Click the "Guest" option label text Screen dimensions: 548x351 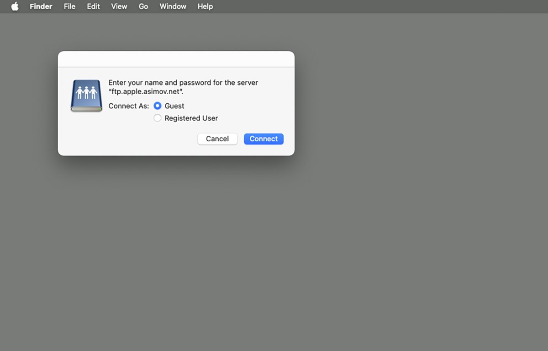tap(174, 106)
